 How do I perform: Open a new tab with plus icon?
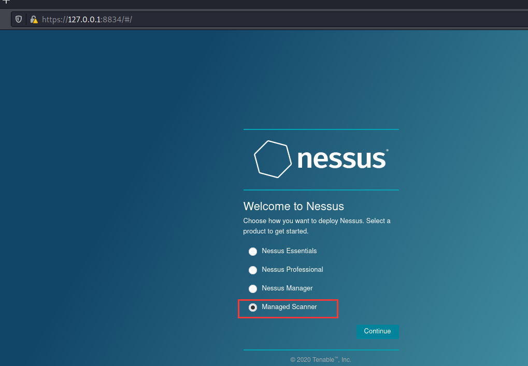coord(6,2)
